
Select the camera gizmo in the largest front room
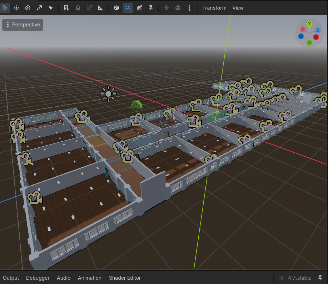[35, 197]
